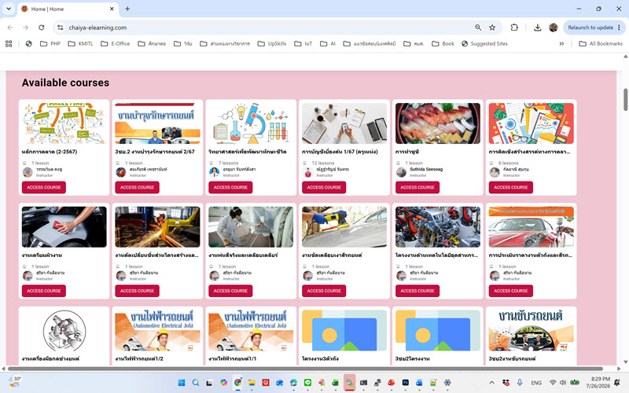Bookmark this page with the star icon

pos(492,28)
